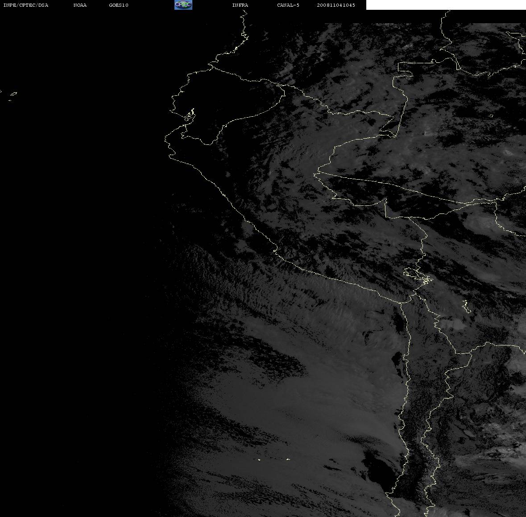The image size is (526, 517).
Task: Click the 200811041045 timestamp
Action: 336,5
